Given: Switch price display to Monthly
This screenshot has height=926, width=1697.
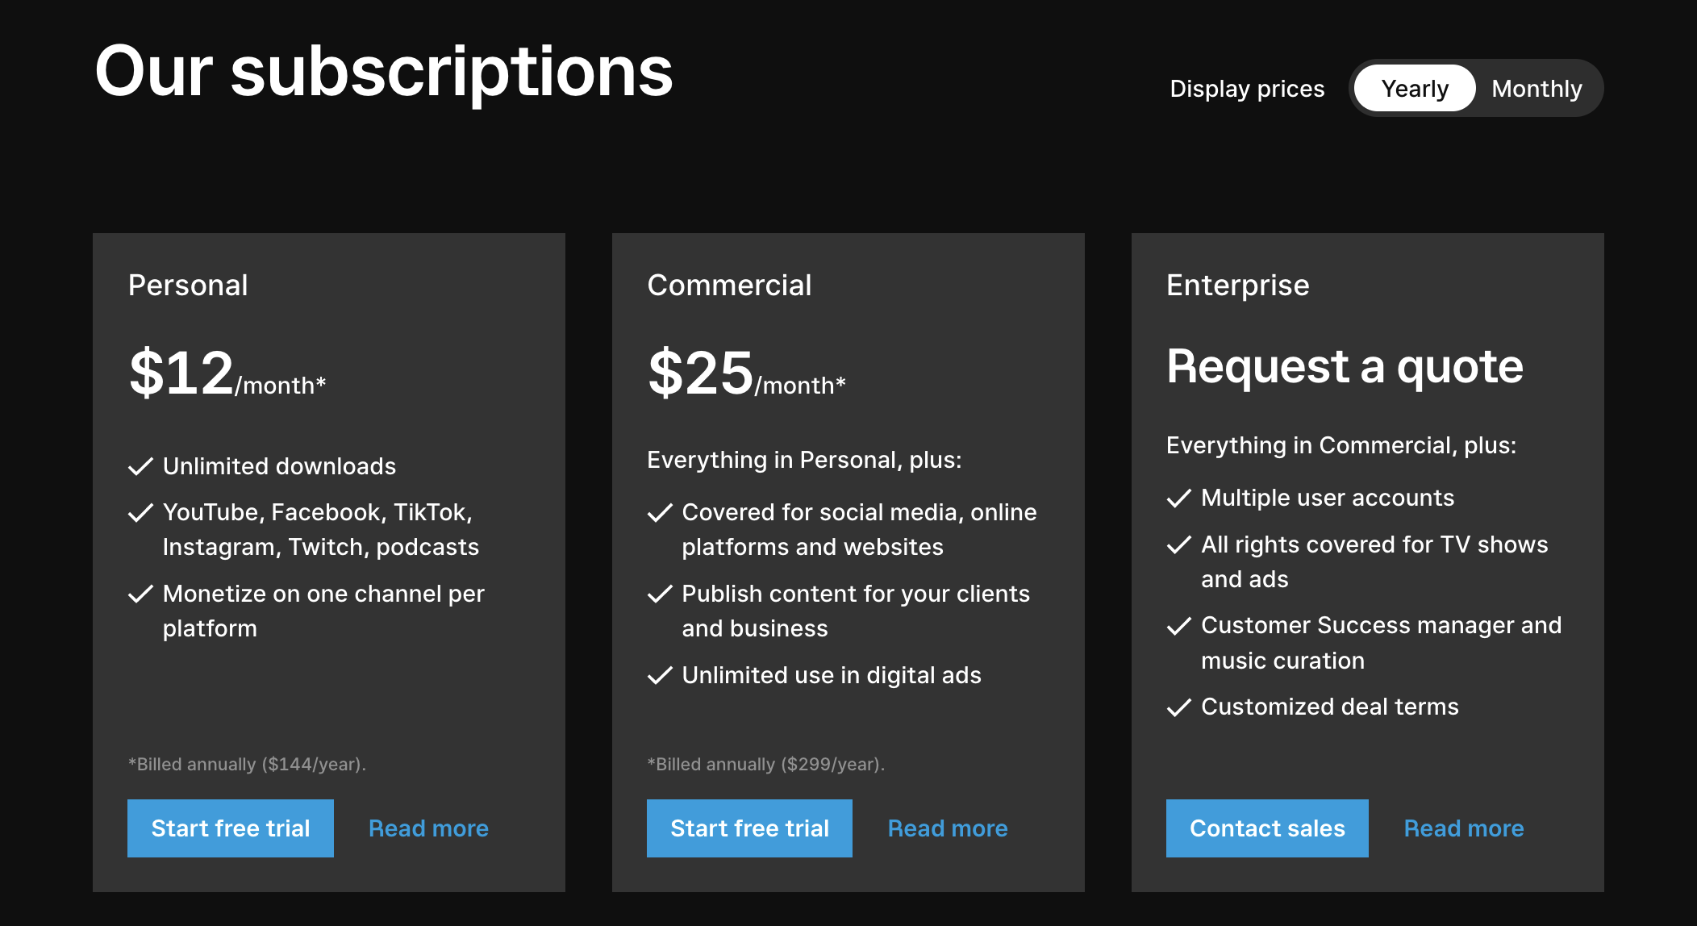Looking at the screenshot, I should pos(1536,89).
